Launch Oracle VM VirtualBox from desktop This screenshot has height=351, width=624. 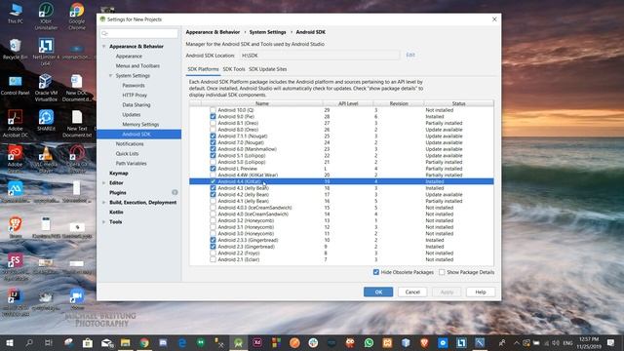point(46,88)
